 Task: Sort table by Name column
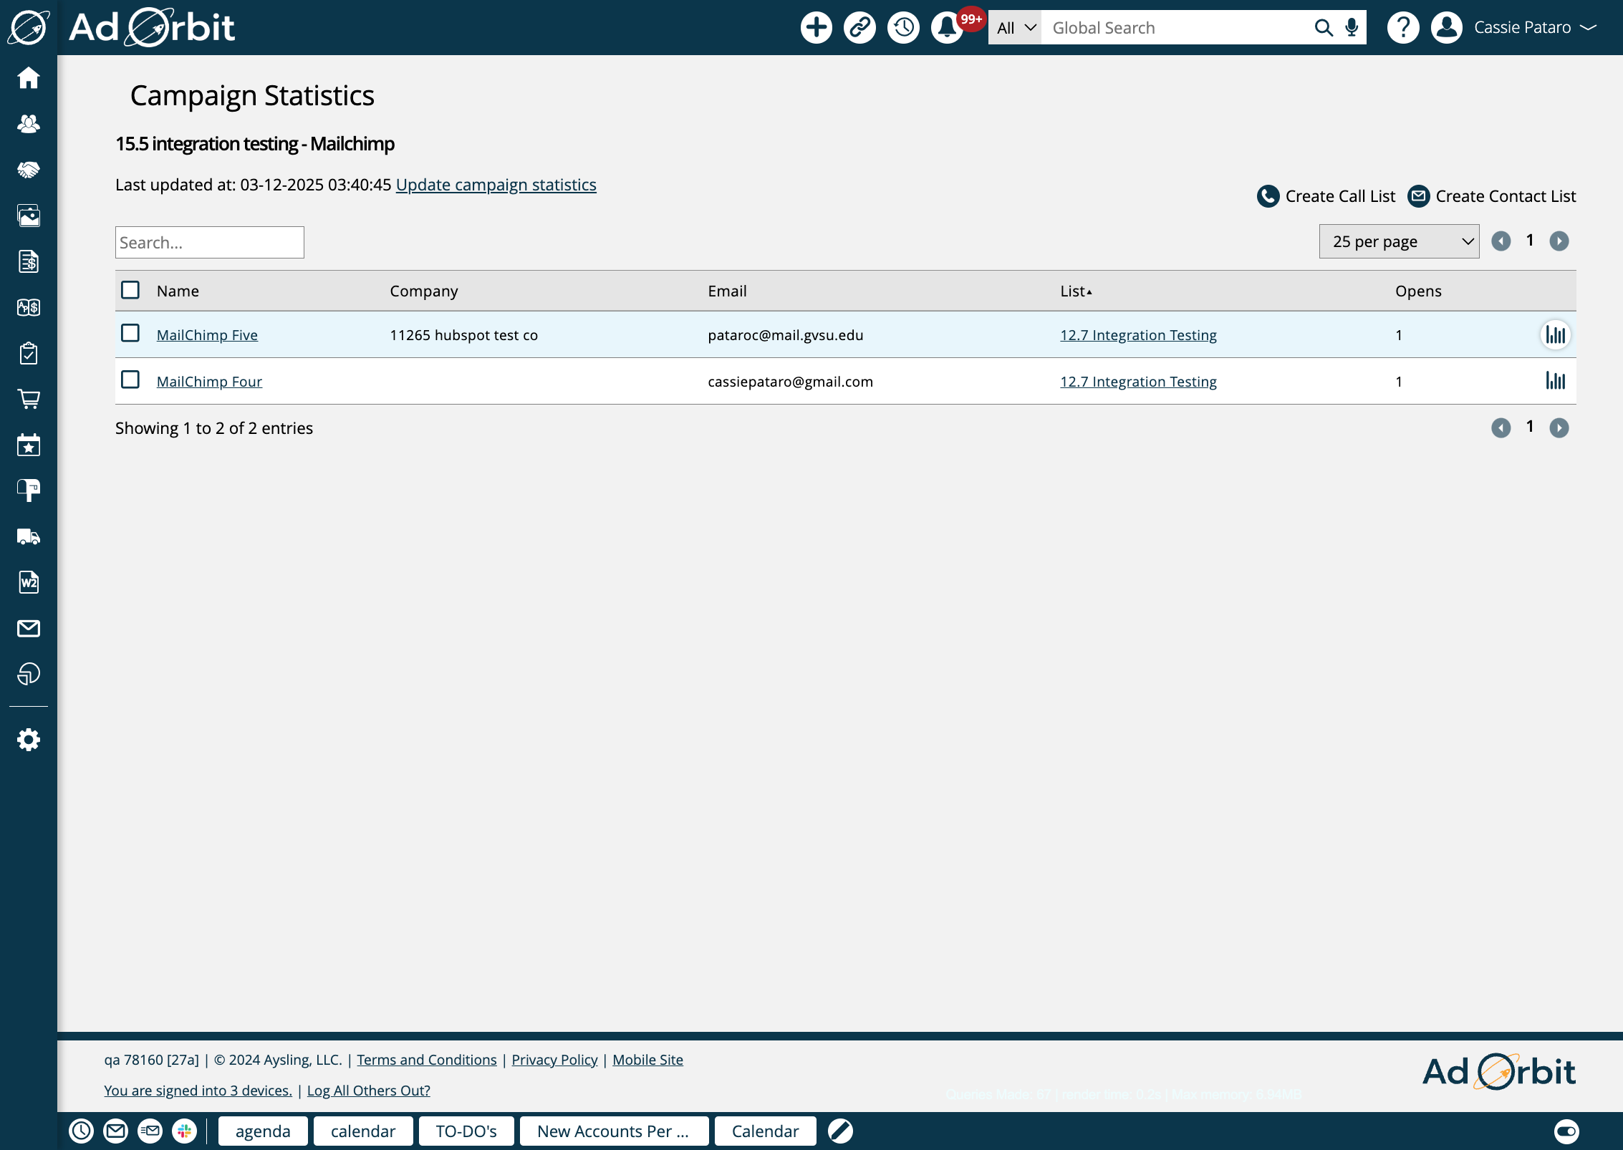pyautogui.click(x=178, y=291)
